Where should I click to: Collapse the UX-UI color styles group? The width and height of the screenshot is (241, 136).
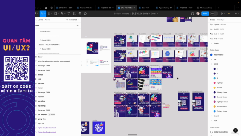[211, 64]
